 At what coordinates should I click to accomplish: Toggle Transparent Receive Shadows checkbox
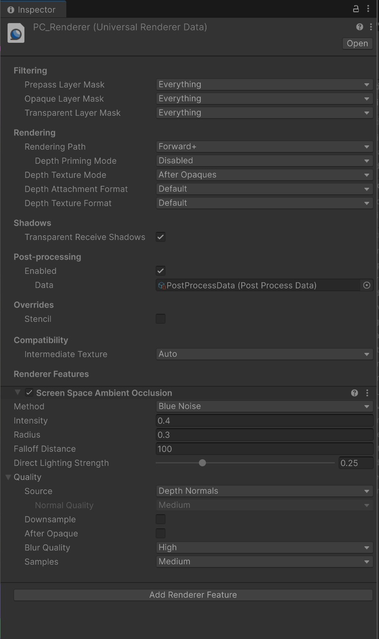click(x=161, y=237)
